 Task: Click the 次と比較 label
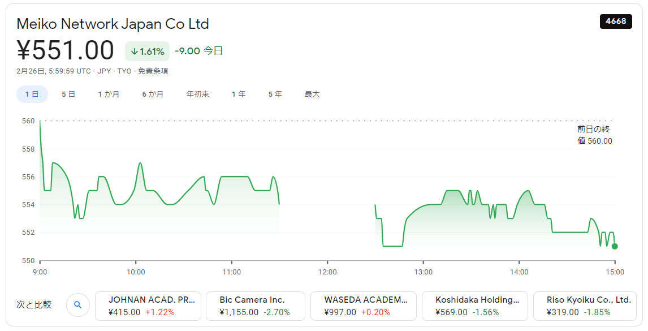click(34, 305)
